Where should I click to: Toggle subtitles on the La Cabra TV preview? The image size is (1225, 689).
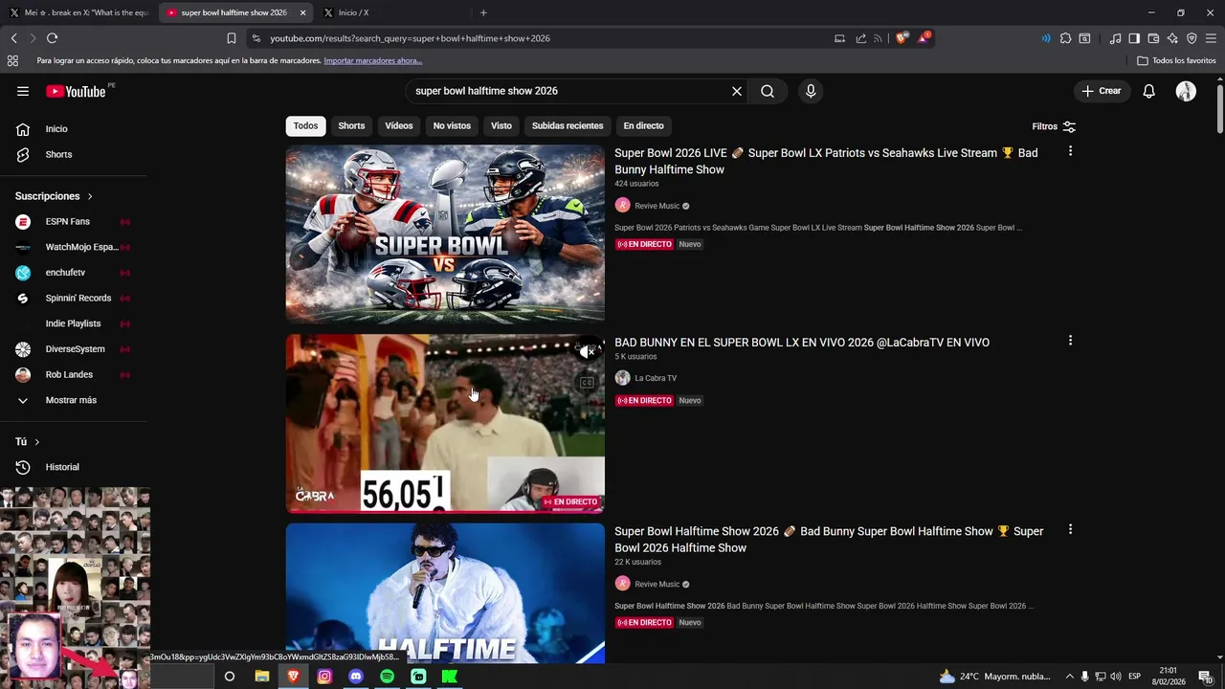pos(587,383)
